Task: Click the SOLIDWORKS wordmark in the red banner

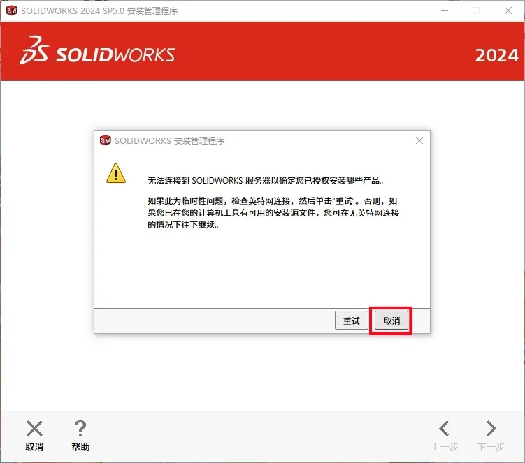Action: point(115,55)
